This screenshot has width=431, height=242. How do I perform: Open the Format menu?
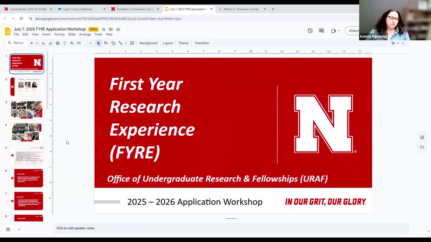[59, 34]
